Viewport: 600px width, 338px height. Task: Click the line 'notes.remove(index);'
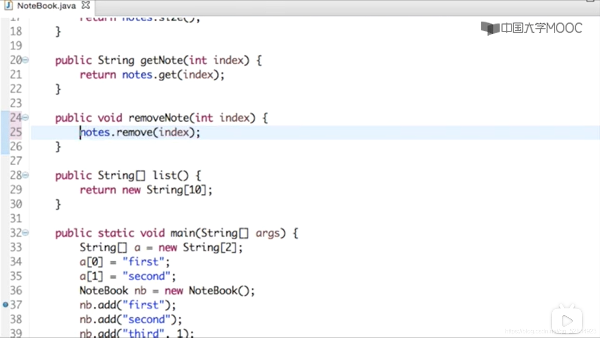click(140, 132)
